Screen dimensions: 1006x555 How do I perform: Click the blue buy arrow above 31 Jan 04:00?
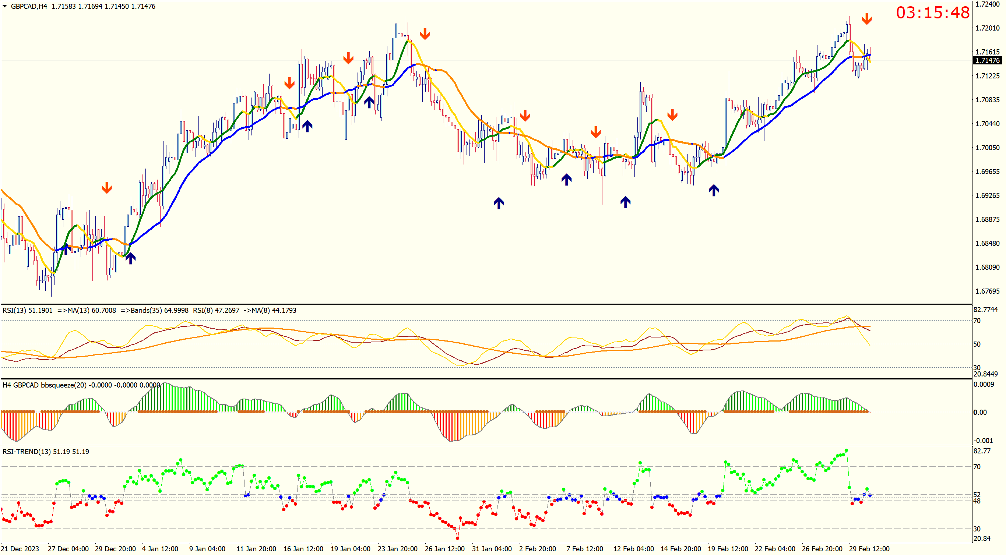coord(498,203)
